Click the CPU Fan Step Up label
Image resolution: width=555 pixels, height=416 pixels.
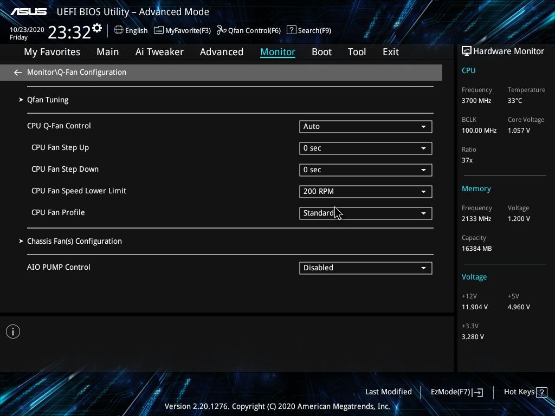(x=60, y=147)
